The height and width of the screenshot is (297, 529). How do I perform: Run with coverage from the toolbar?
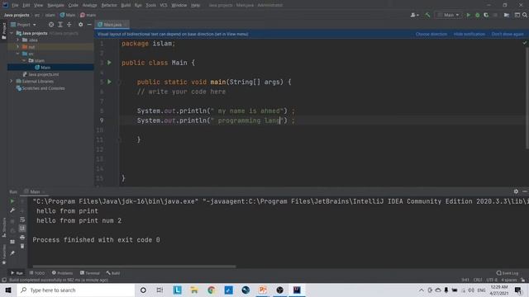[486, 15]
